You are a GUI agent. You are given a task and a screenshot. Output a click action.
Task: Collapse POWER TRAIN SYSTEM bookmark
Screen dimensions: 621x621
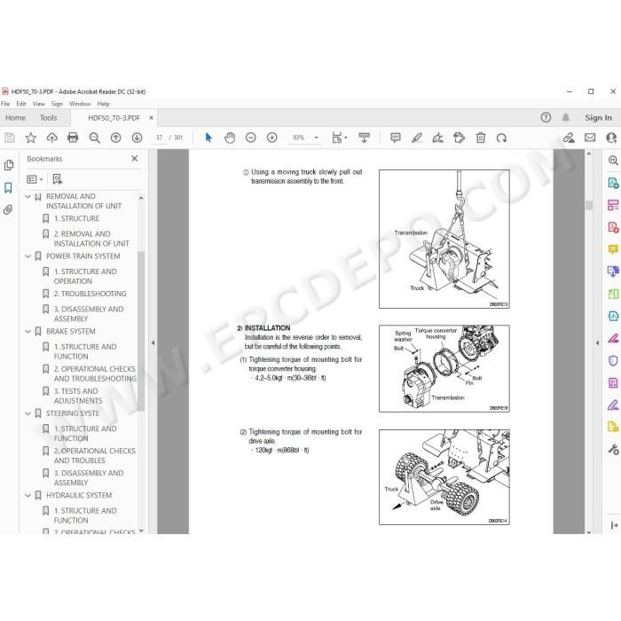point(28,256)
